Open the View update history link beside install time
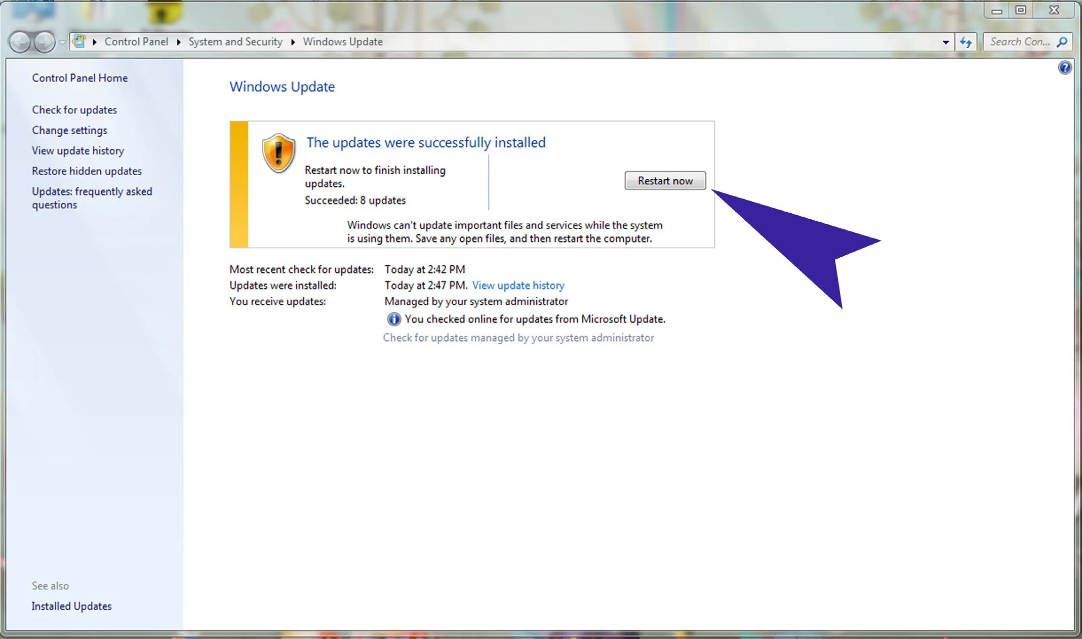This screenshot has height=639, width=1082. (x=518, y=286)
